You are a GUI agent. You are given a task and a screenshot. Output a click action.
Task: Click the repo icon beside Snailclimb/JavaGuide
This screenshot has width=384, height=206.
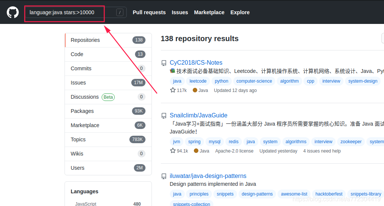coord(164,116)
